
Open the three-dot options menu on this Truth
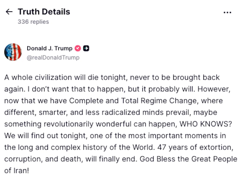tap(227, 12)
